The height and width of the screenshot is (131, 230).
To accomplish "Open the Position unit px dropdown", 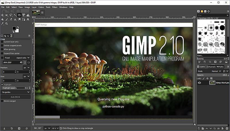I will coord(26,68).
